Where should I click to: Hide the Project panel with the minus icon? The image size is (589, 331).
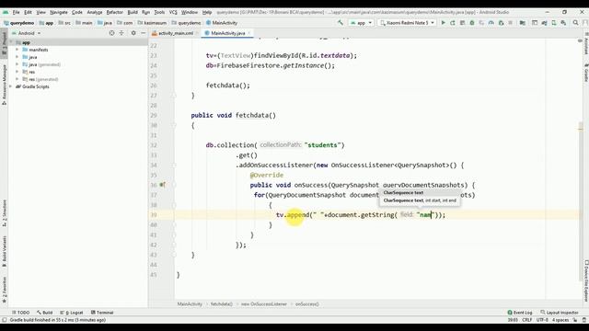point(144,33)
